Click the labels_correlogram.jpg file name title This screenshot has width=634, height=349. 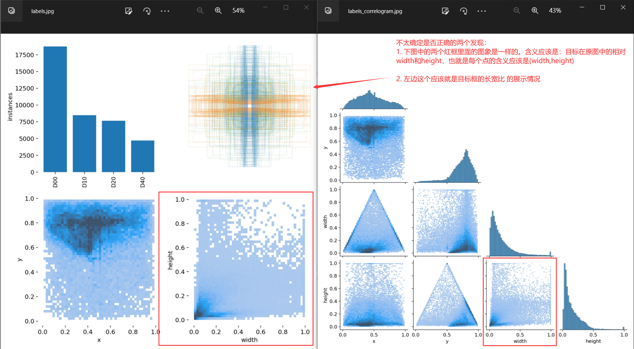(375, 11)
